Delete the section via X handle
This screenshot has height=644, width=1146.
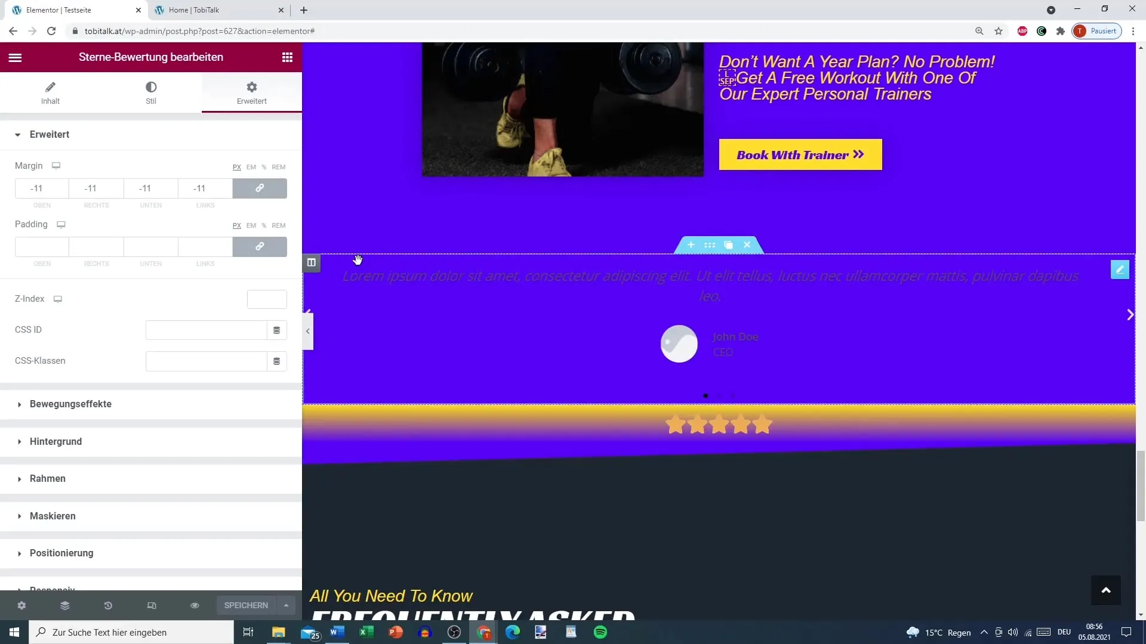tap(747, 245)
